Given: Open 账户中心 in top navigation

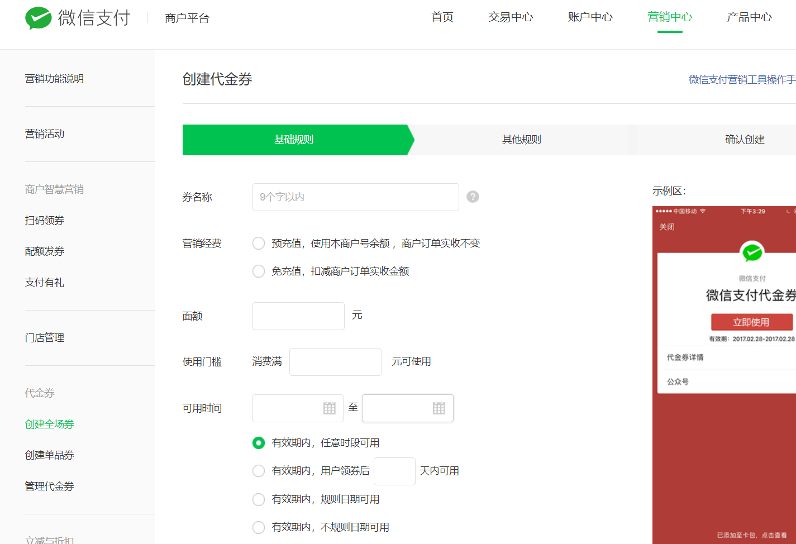Looking at the screenshot, I should (590, 17).
